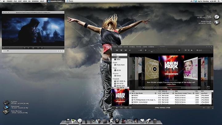
Task: Open the Finder menu
Action: click(10, 1)
